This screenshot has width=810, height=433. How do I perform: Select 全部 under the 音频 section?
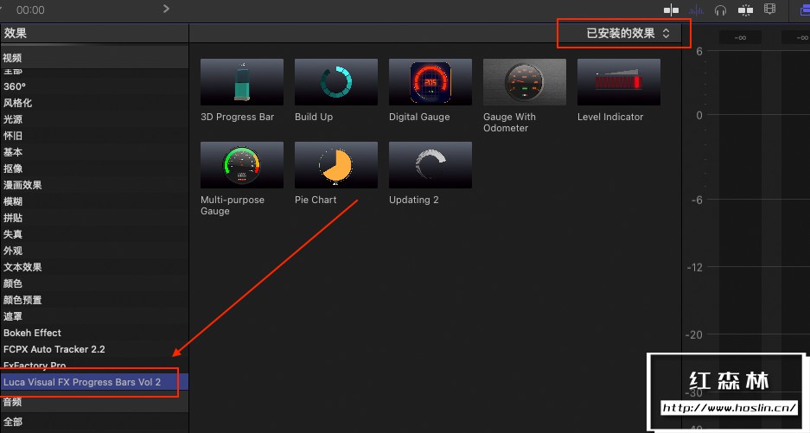click(94, 422)
